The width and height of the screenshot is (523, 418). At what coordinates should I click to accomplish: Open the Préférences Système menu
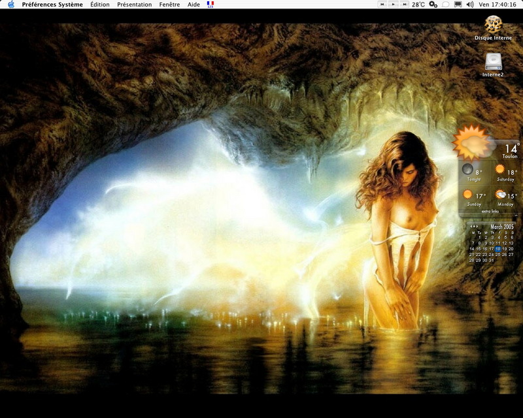click(x=52, y=5)
